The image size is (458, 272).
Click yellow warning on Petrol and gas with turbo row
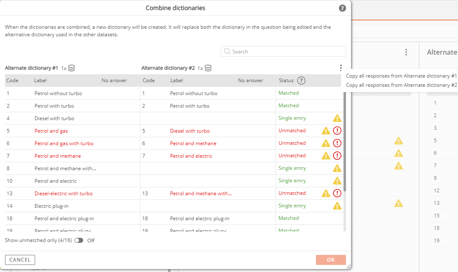pos(326,143)
